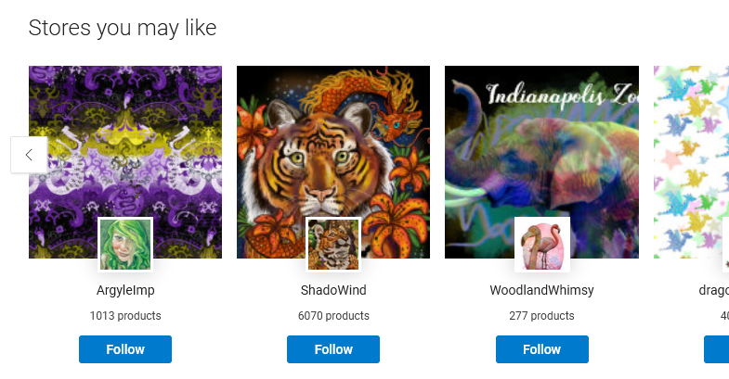Click ShadoWind's 6070 products count
729x379 pixels.
click(x=333, y=316)
